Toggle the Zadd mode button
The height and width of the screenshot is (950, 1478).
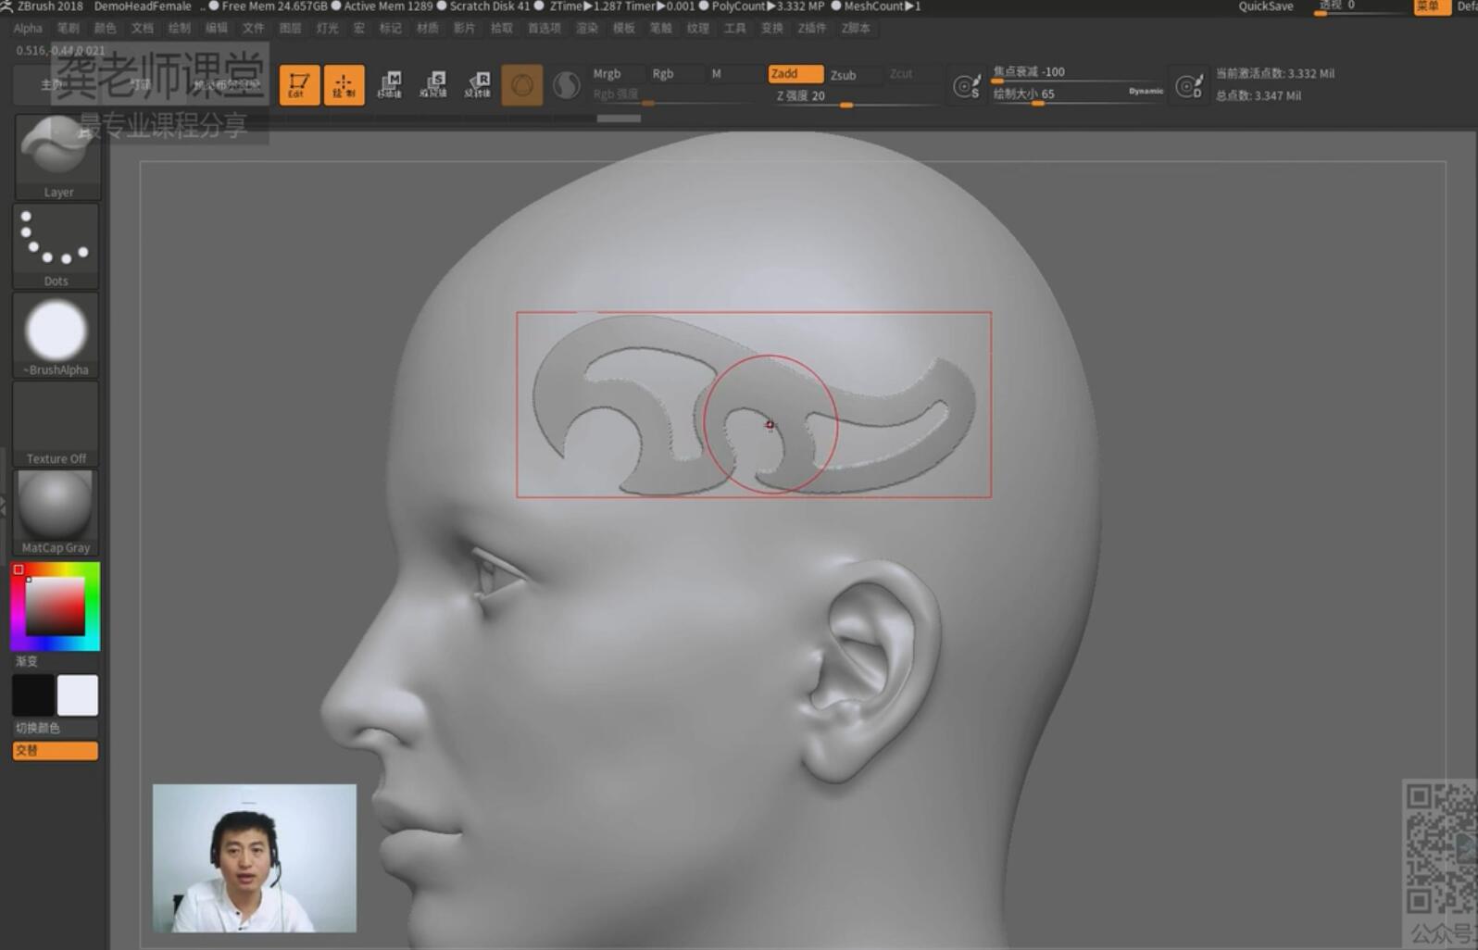(x=794, y=74)
